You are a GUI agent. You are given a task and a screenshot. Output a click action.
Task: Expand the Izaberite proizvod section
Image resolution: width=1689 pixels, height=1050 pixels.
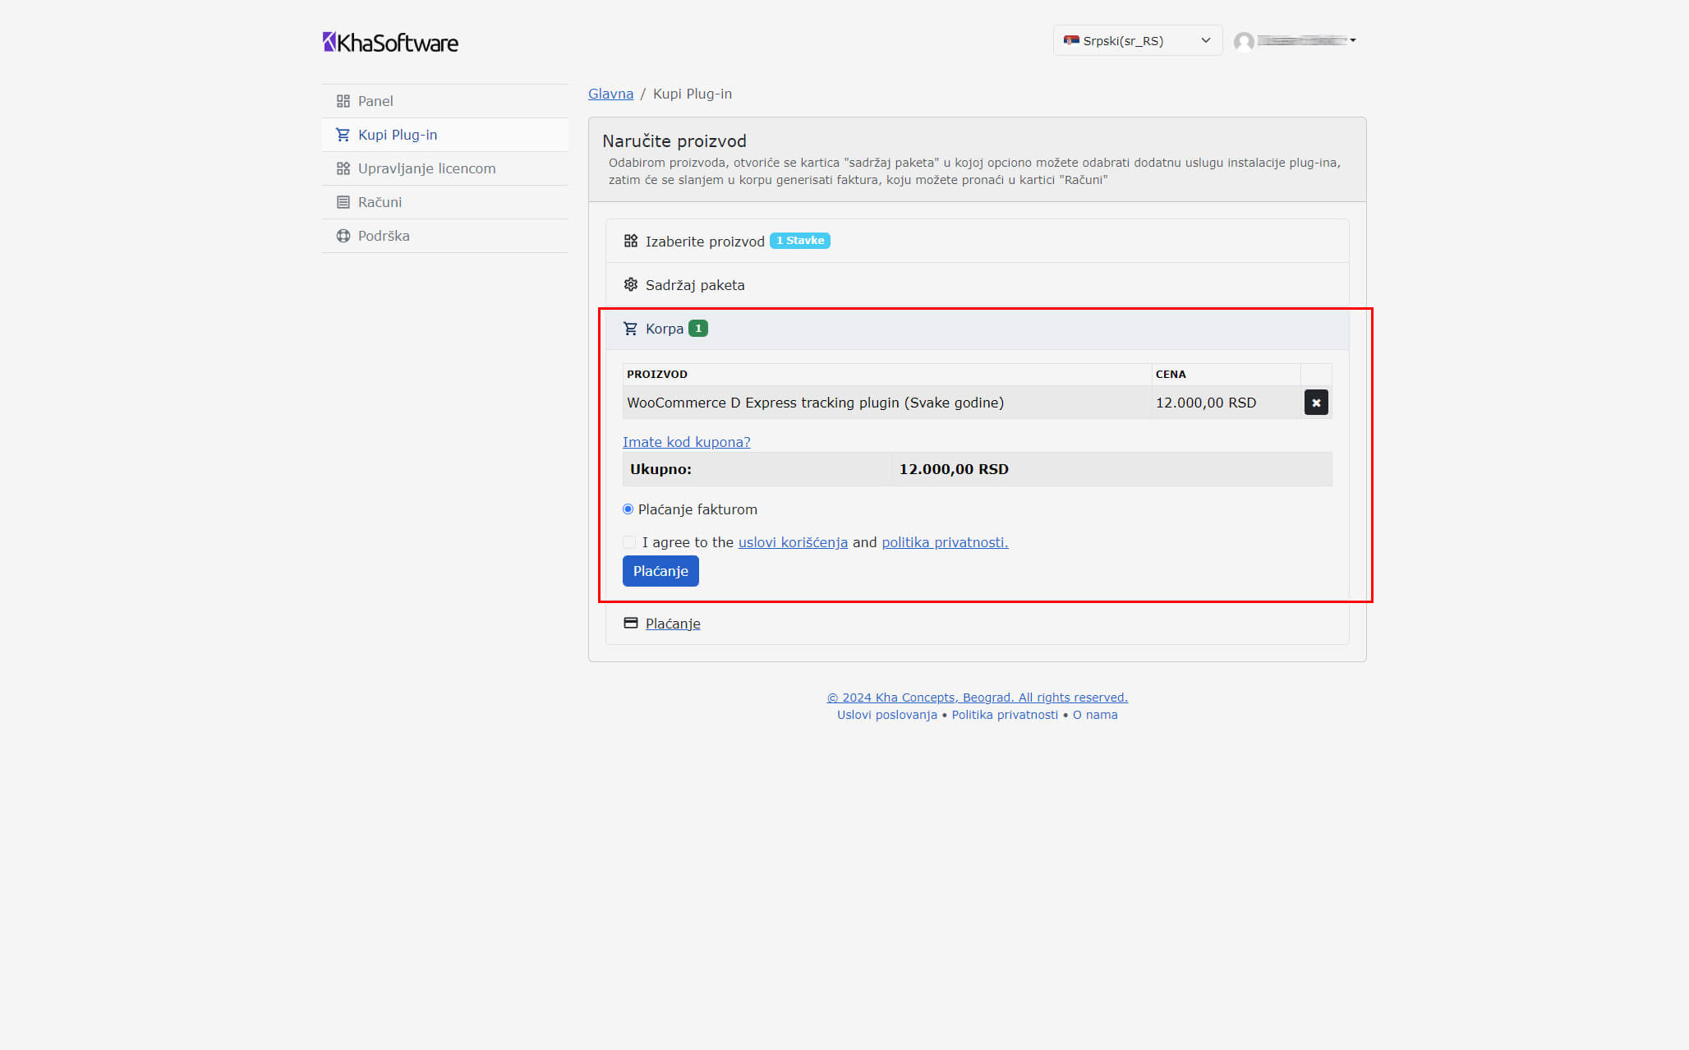978,241
